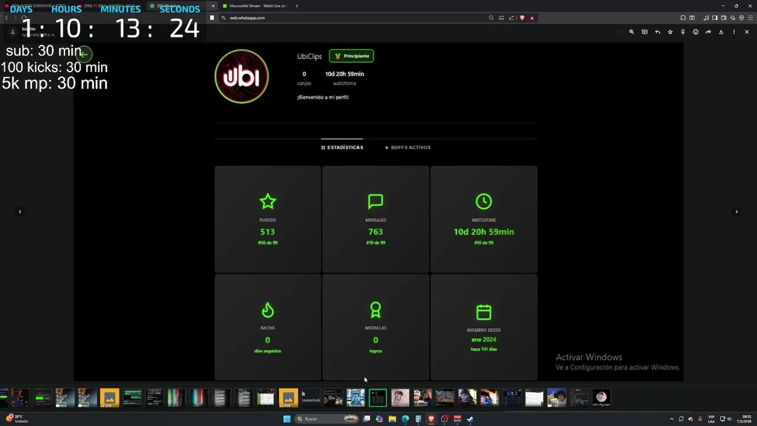Click the Brave Rewards triangle icon
The height and width of the screenshot is (426, 757).
click(x=532, y=18)
